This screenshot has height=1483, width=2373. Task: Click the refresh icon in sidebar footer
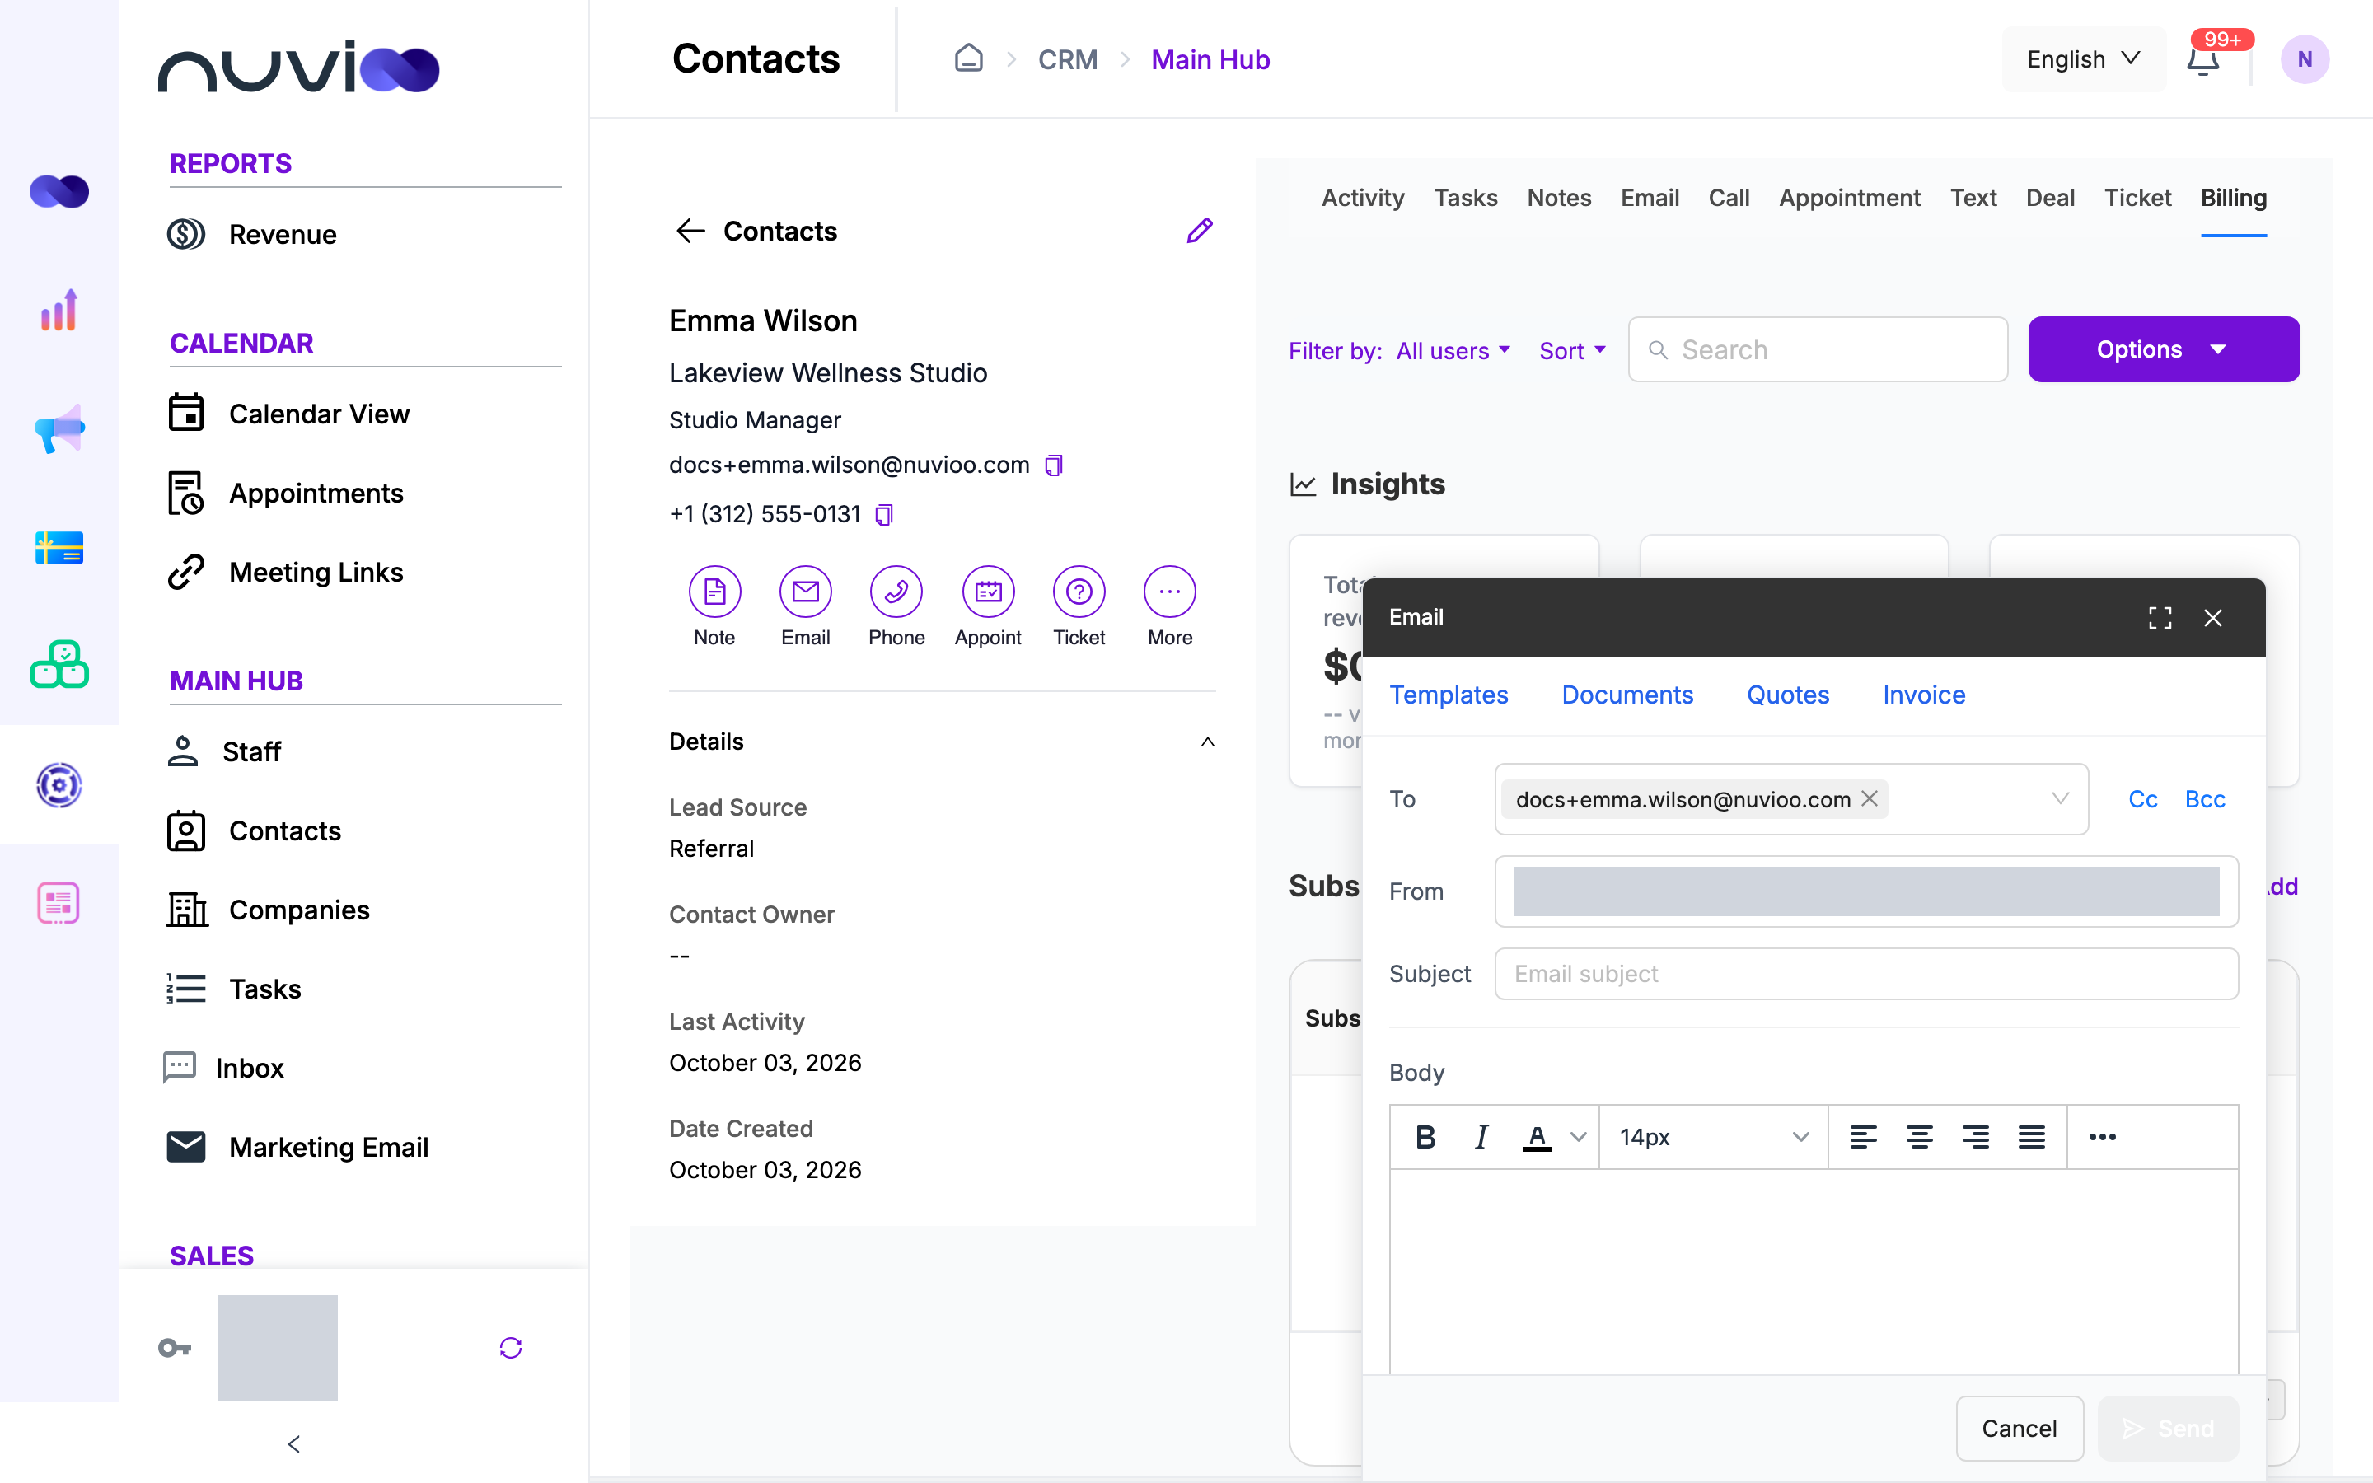click(x=511, y=1348)
